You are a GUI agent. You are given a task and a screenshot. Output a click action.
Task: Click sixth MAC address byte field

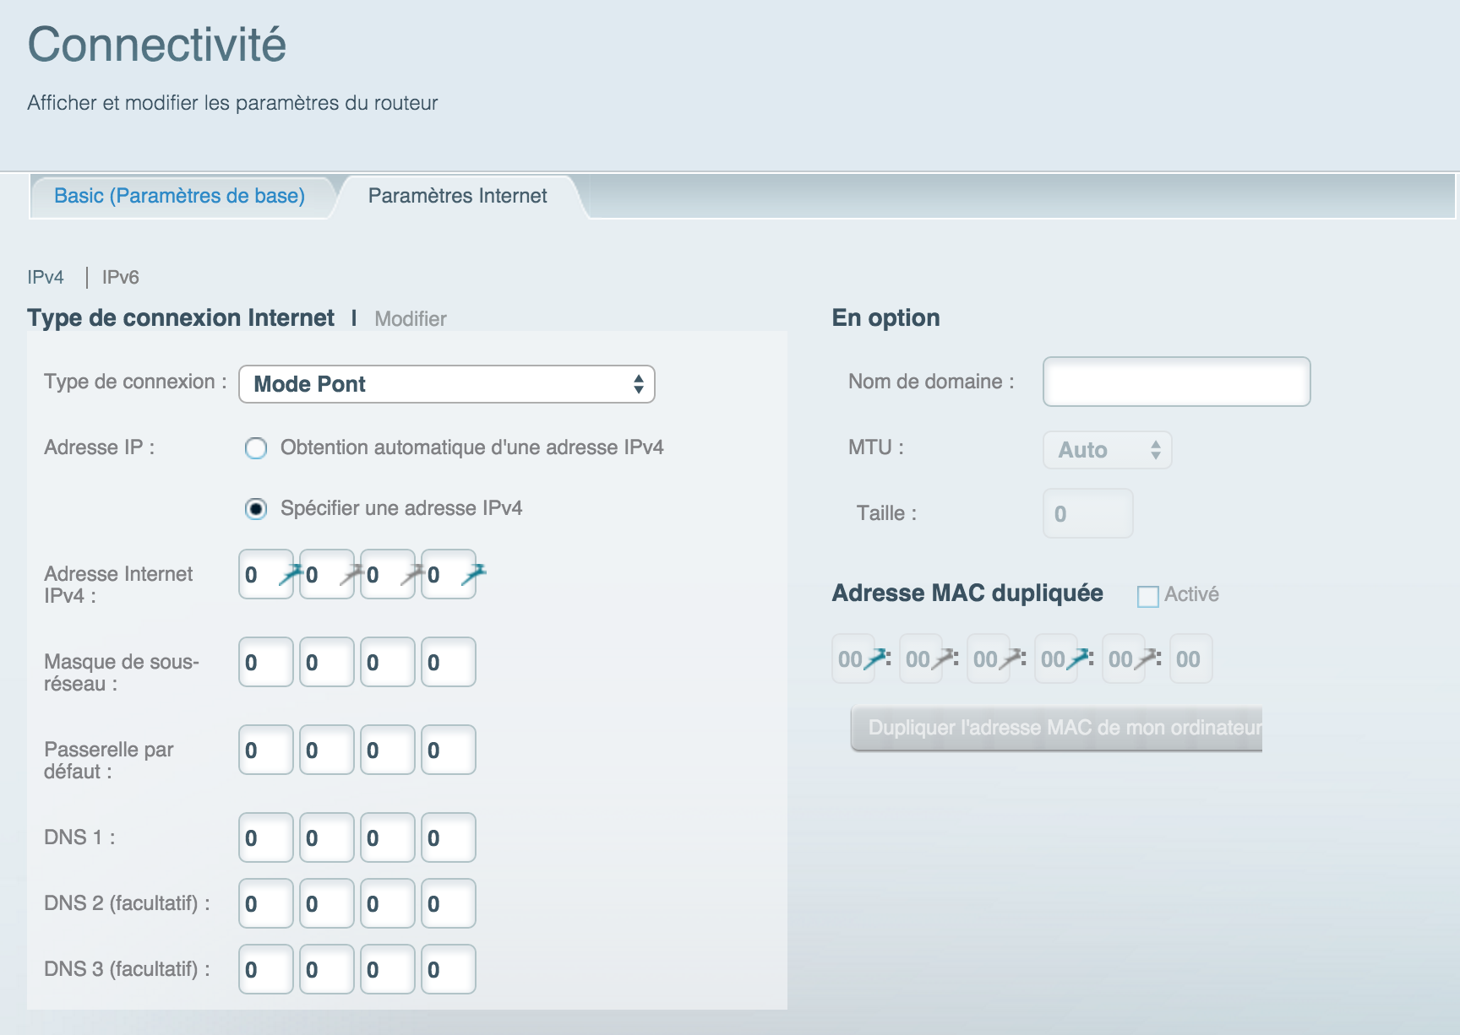click(x=1191, y=659)
